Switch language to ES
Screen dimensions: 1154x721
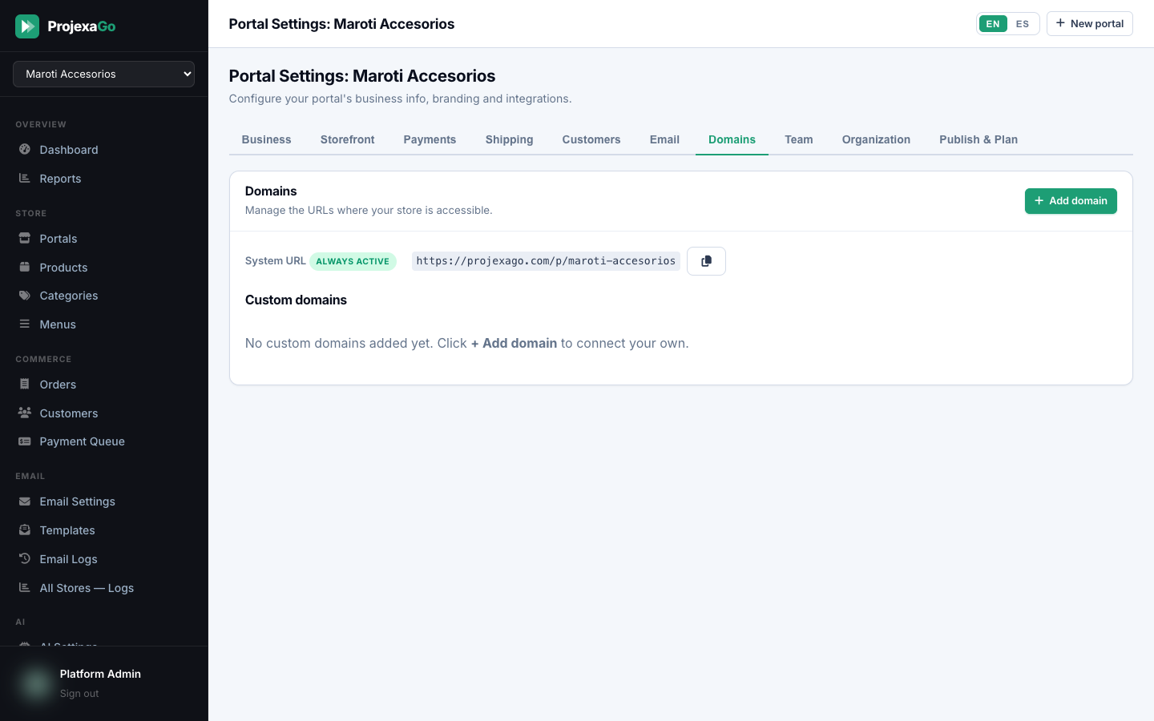pyautogui.click(x=1023, y=24)
